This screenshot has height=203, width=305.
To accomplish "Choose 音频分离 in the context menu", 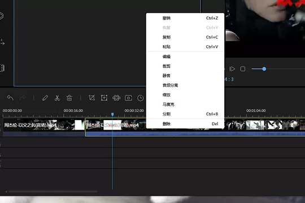I will tap(185, 85).
